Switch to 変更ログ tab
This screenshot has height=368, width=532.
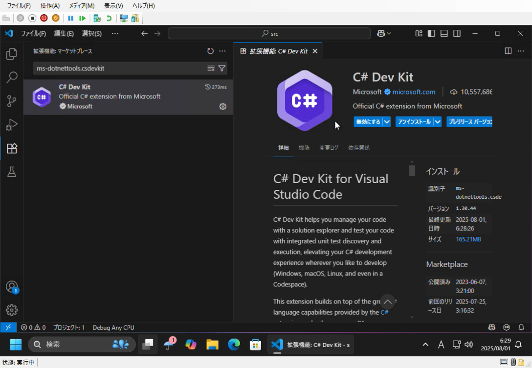(329, 148)
